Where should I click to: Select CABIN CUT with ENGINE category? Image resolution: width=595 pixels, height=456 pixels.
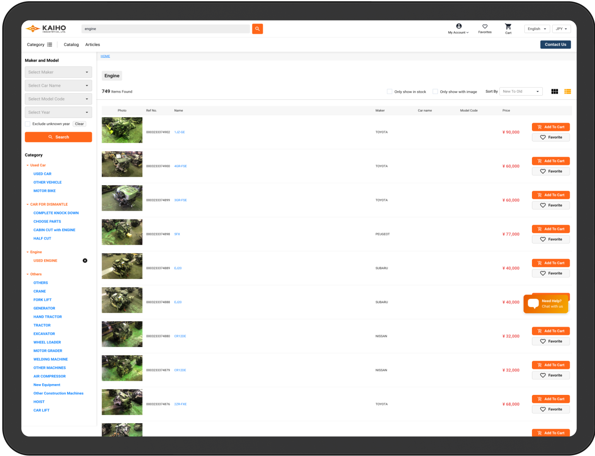coord(55,230)
